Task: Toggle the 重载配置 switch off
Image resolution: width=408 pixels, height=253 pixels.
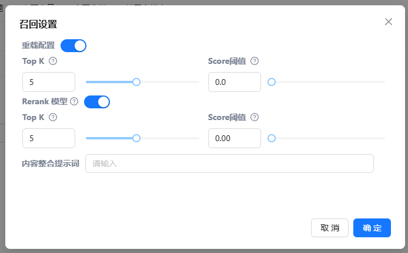Action: pos(73,45)
